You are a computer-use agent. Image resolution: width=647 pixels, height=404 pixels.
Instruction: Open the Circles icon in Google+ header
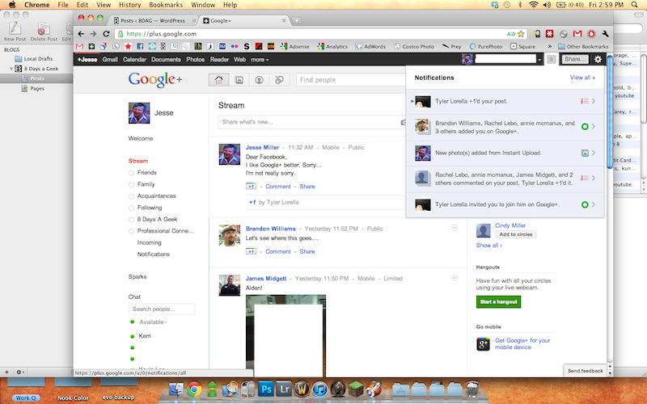coord(279,79)
